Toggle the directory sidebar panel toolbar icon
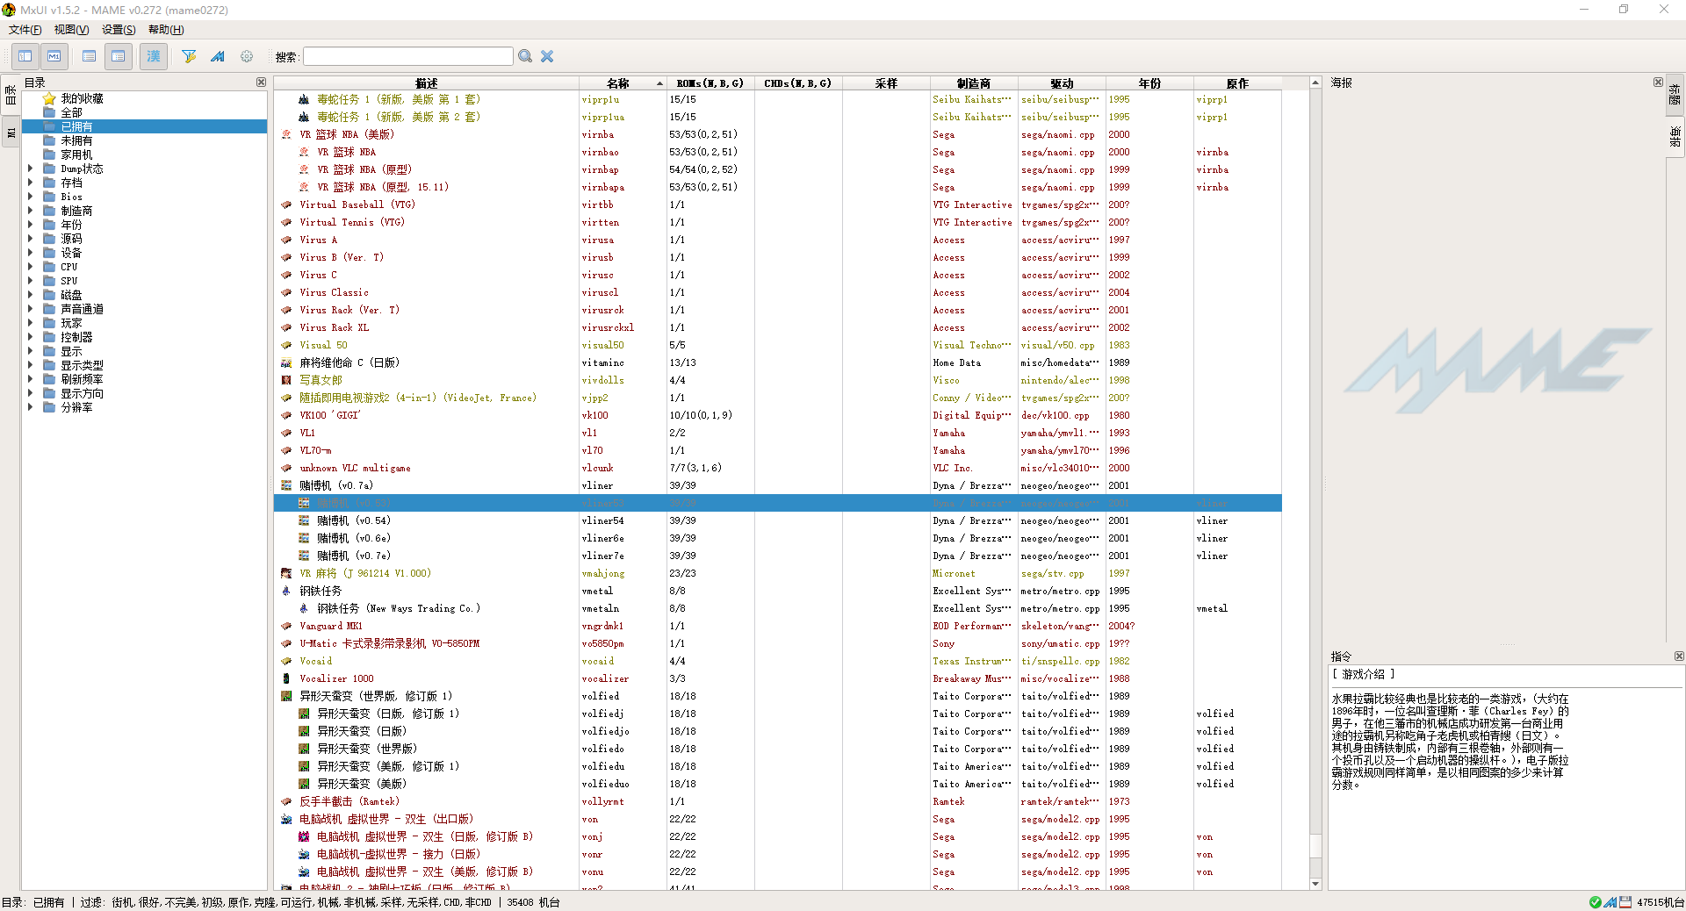Viewport: 1686px width, 911px height. tap(25, 56)
